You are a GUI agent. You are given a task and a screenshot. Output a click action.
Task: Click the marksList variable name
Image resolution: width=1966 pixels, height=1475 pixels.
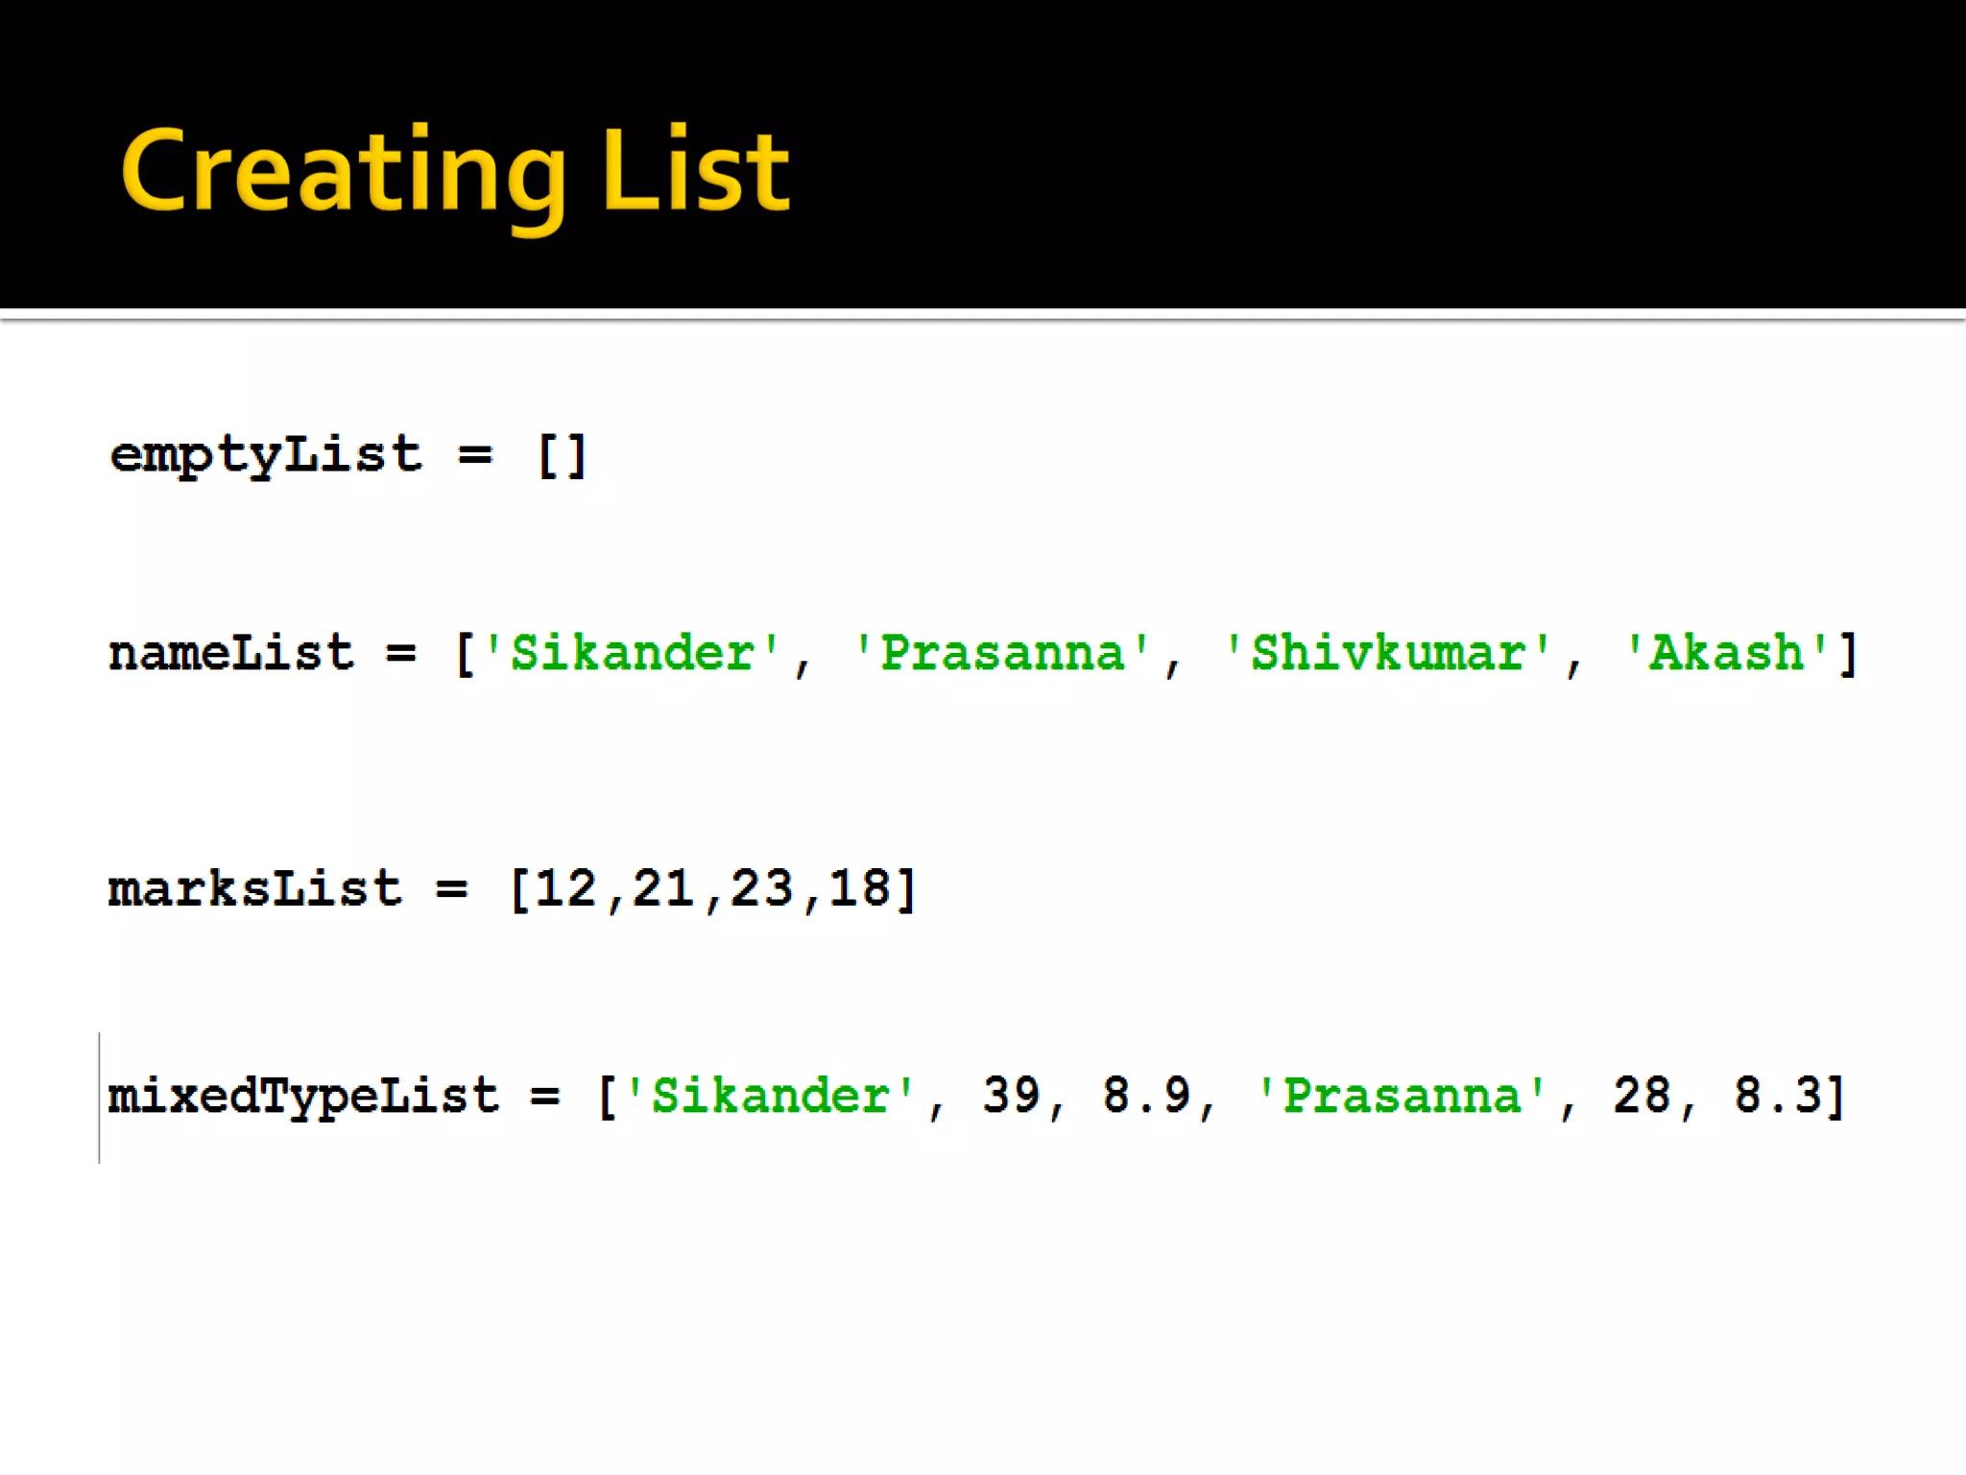254,888
